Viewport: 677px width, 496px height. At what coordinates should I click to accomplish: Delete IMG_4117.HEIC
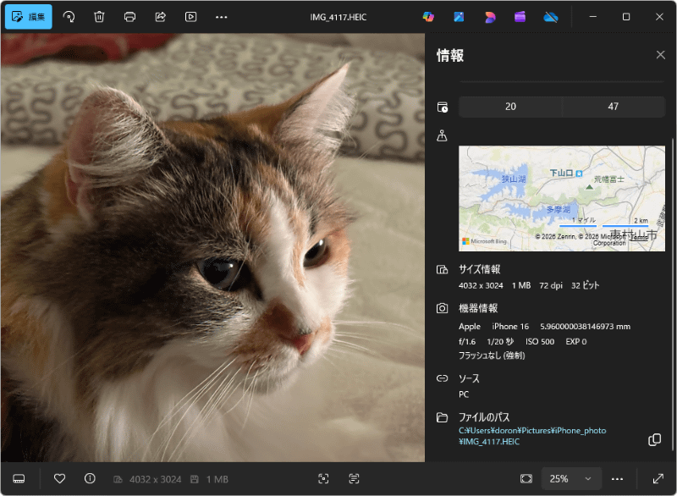(x=99, y=16)
